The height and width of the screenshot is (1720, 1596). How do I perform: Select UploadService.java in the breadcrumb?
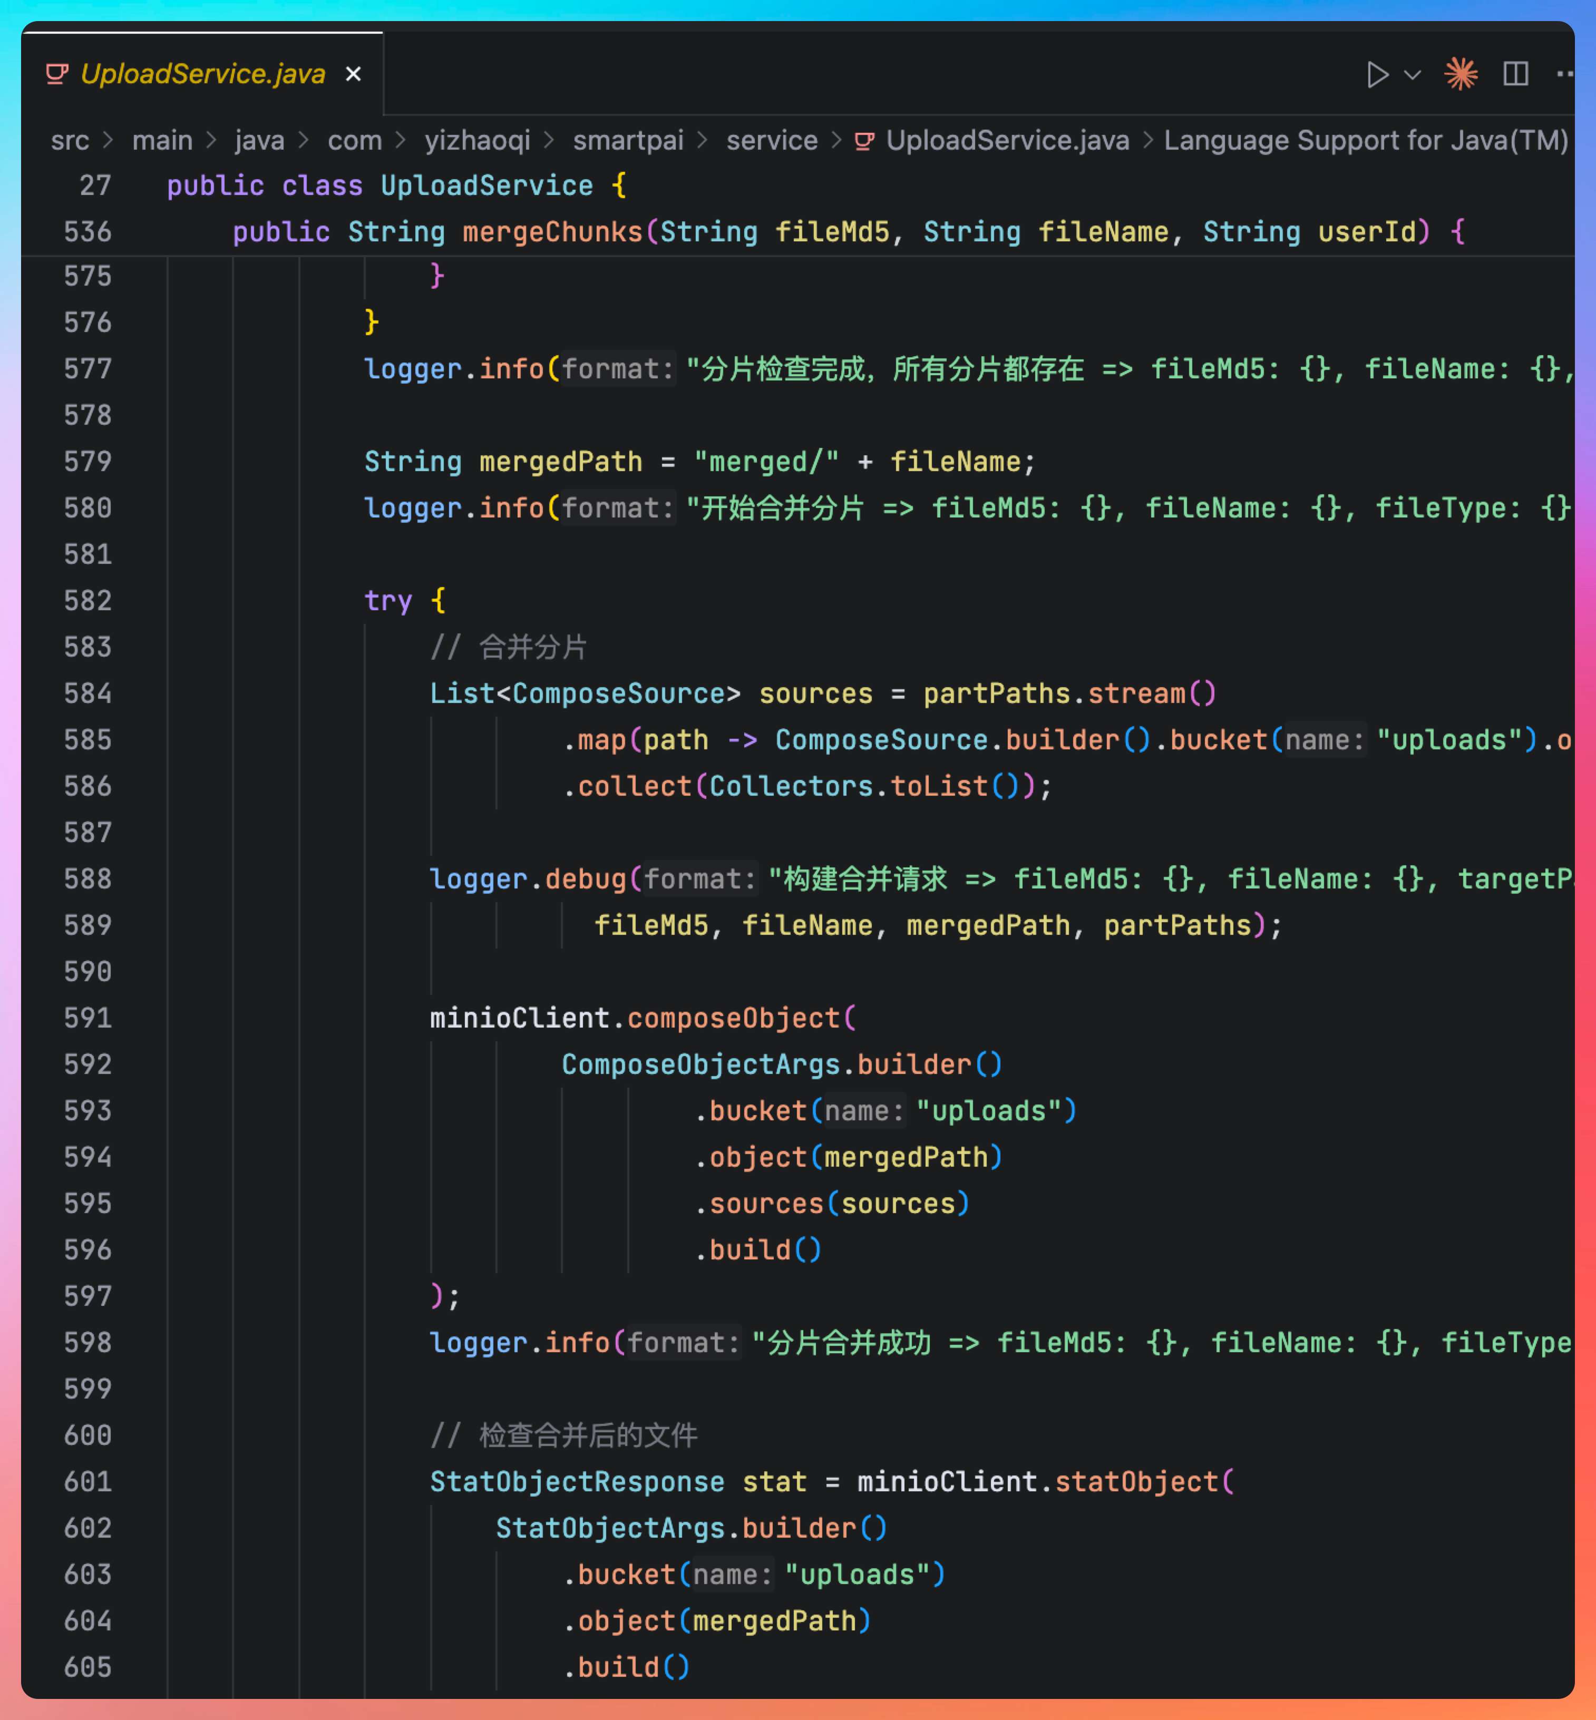pos(1007,141)
